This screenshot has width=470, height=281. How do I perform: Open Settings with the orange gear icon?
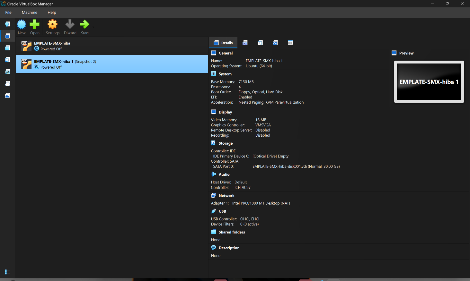[52, 24]
